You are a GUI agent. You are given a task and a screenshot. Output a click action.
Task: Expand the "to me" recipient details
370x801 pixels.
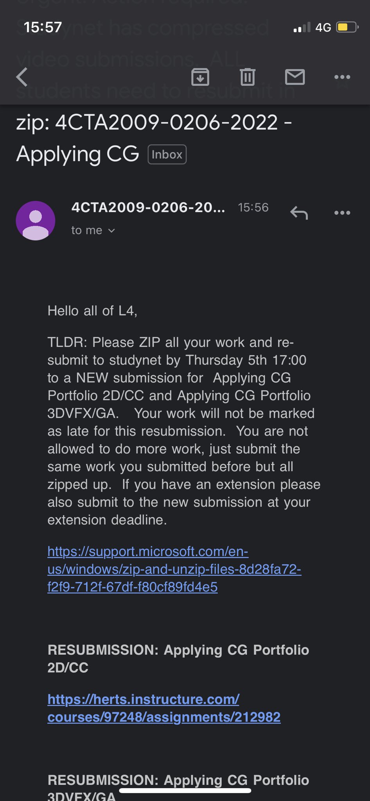[93, 230]
